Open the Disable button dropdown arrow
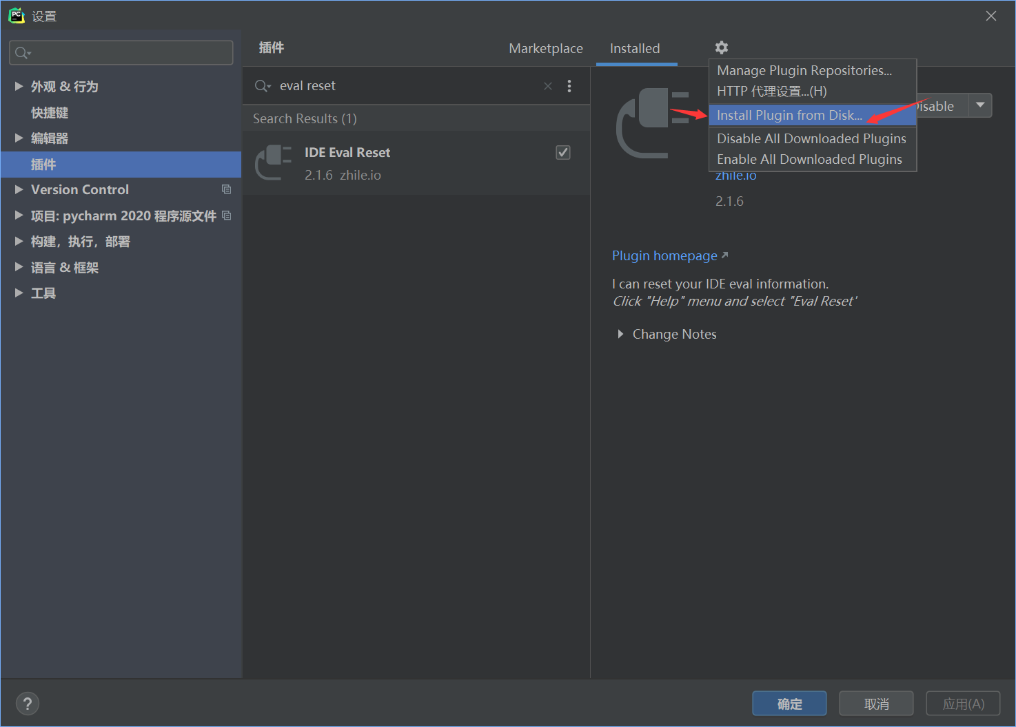1016x727 pixels. (x=980, y=105)
